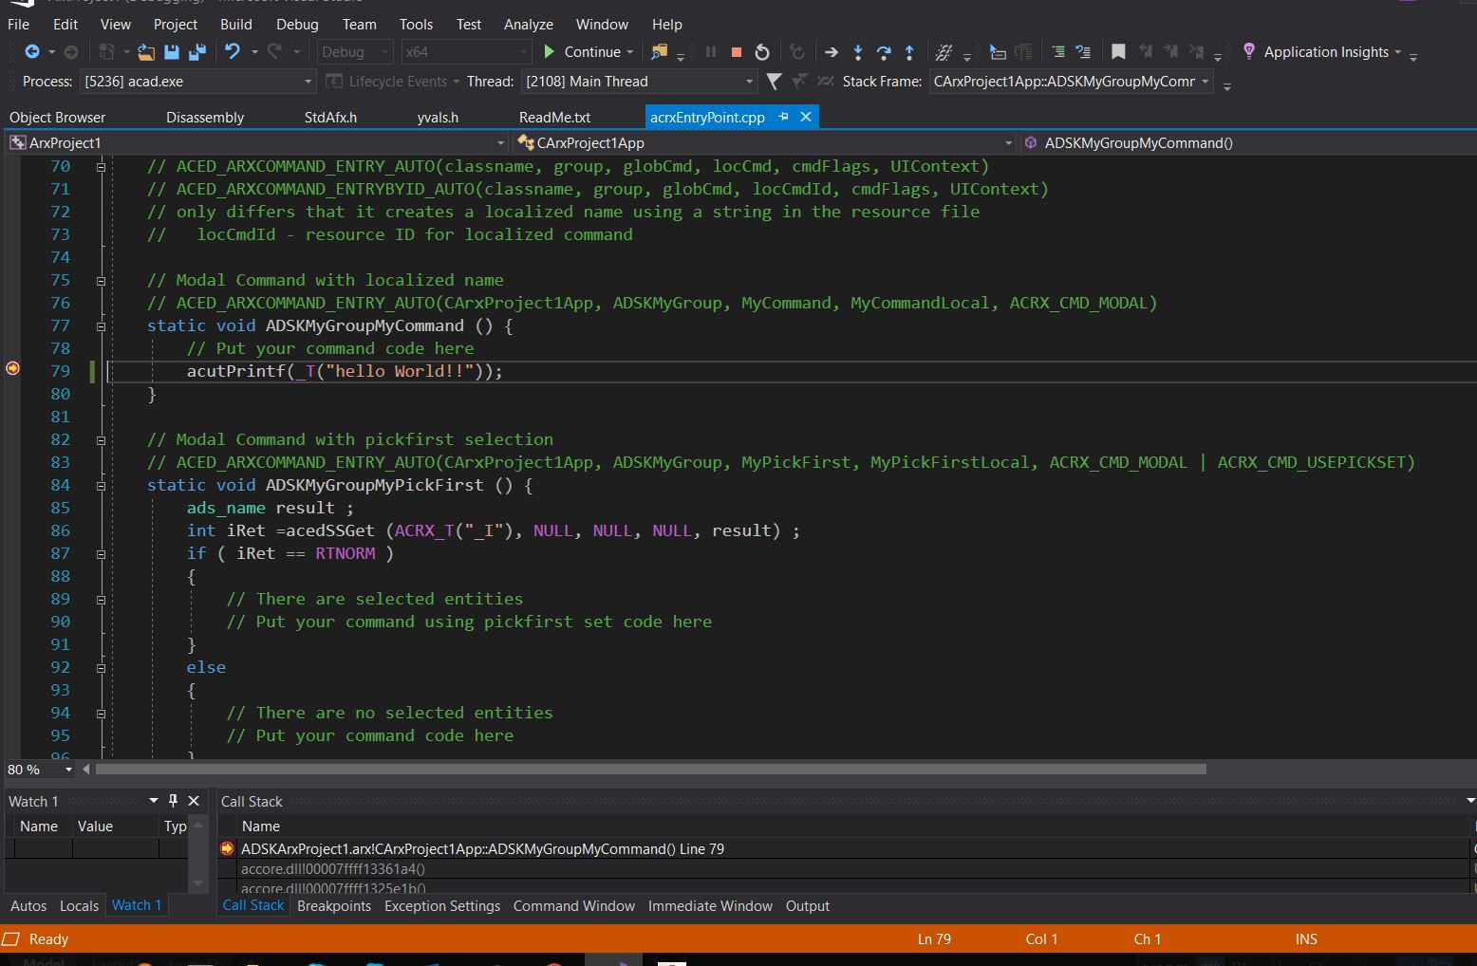Toggle auto-hide pin on Watch 1 panel
The height and width of the screenshot is (966, 1477).
pyautogui.click(x=173, y=801)
